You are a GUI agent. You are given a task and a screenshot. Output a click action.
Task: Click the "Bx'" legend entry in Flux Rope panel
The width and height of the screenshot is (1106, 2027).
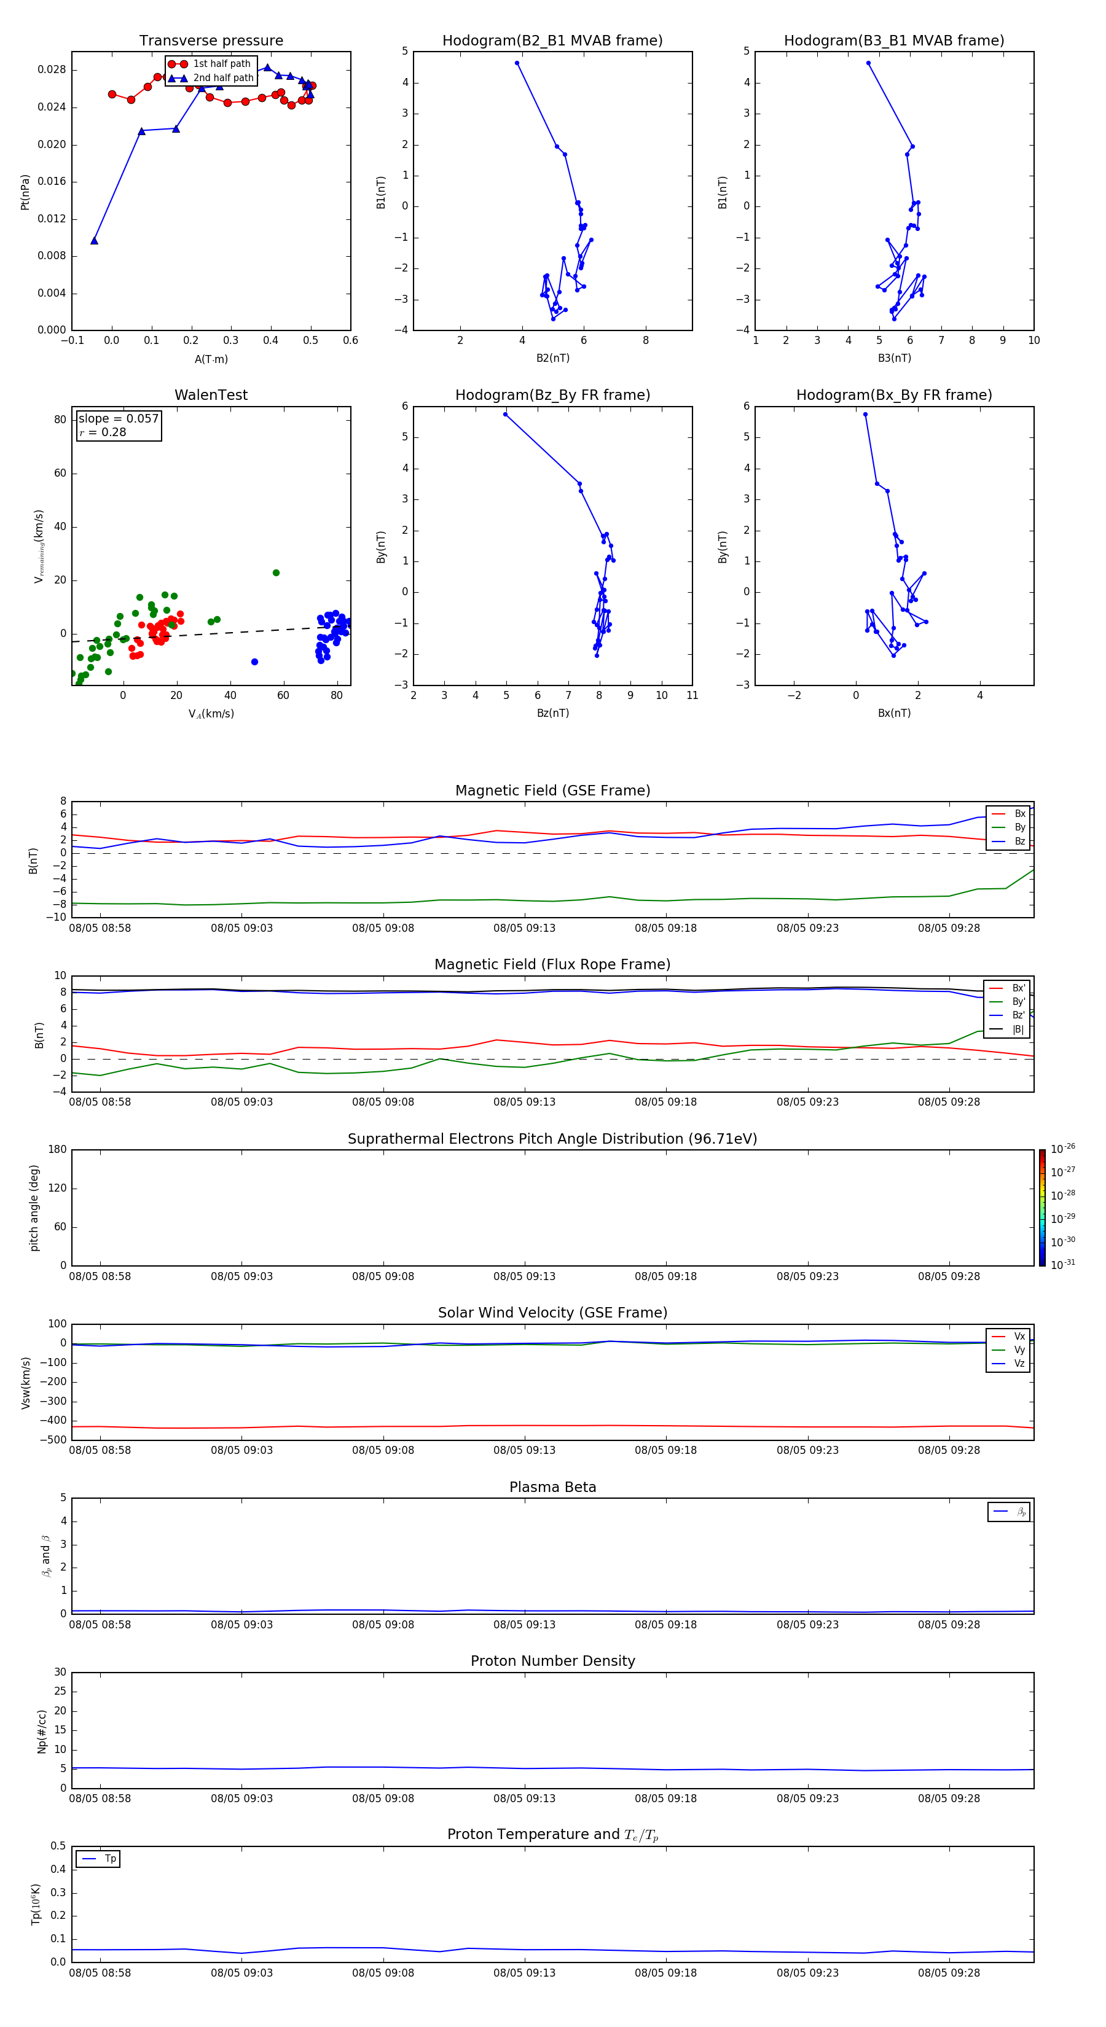[1008, 988]
